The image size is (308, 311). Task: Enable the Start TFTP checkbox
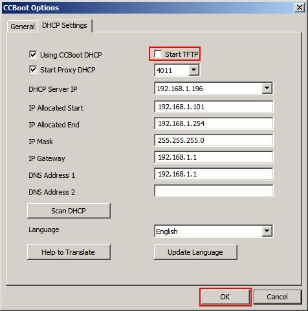158,54
